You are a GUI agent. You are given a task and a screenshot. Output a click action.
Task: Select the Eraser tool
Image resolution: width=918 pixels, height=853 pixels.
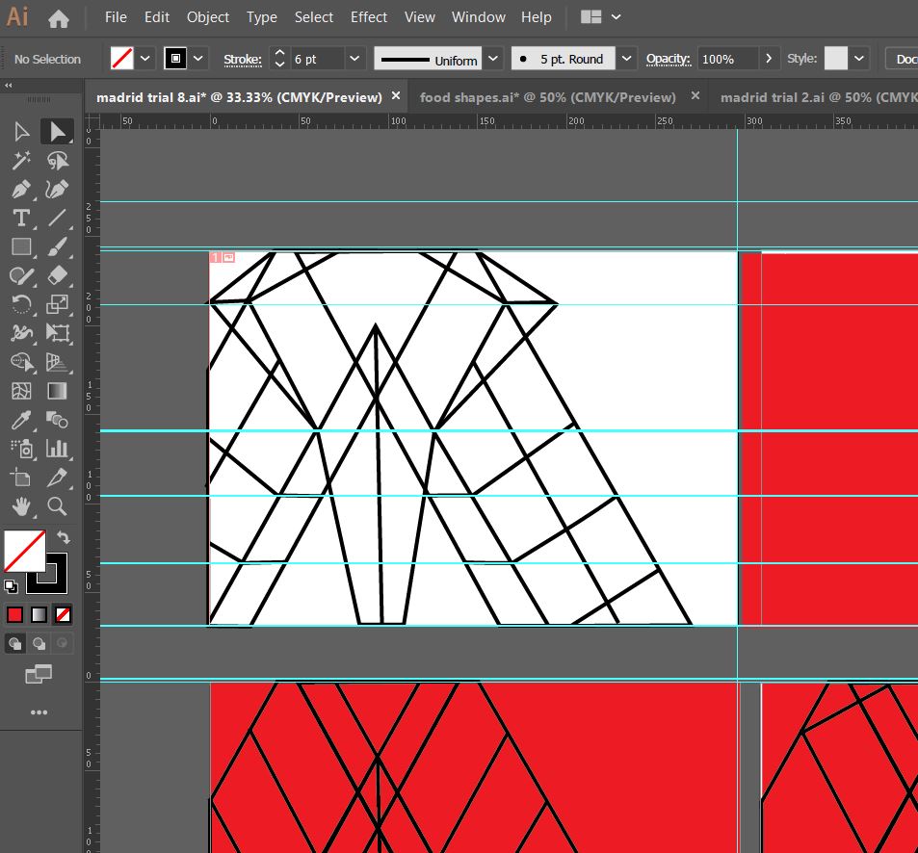tap(58, 275)
